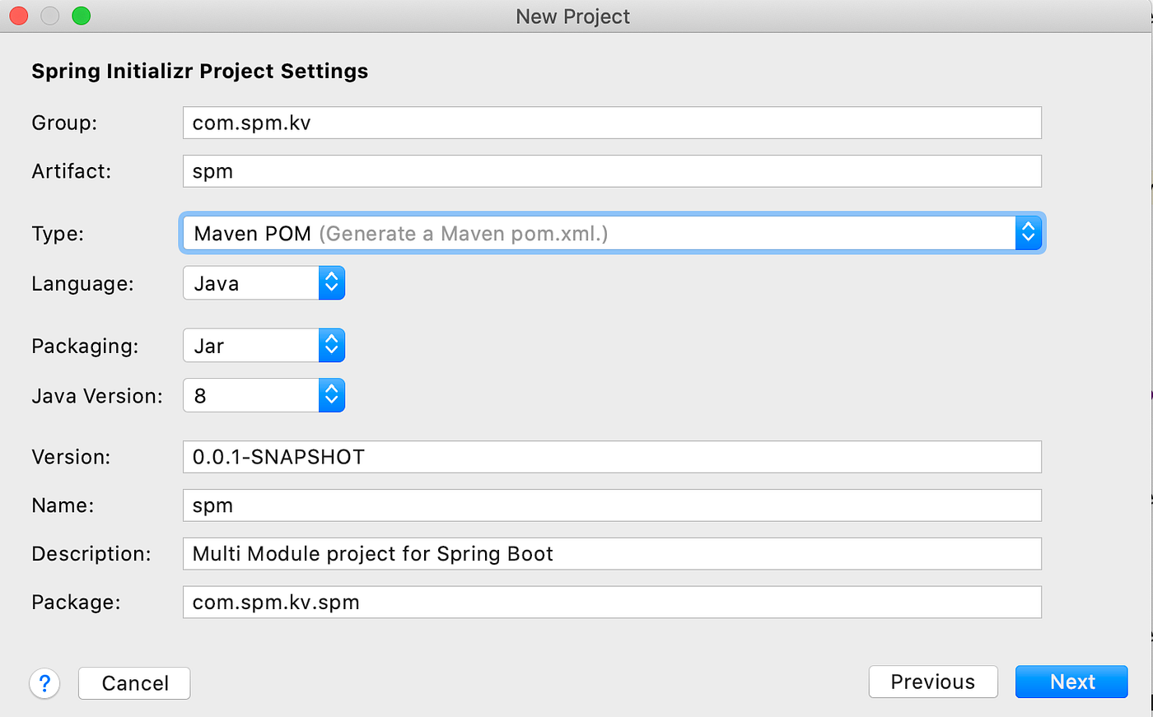The height and width of the screenshot is (717, 1153).
Task: Click the Language dropdown stepper arrows
Action: coord(332,282)
